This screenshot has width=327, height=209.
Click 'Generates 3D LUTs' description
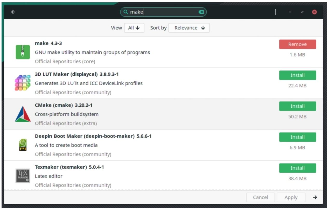[89, 83]
